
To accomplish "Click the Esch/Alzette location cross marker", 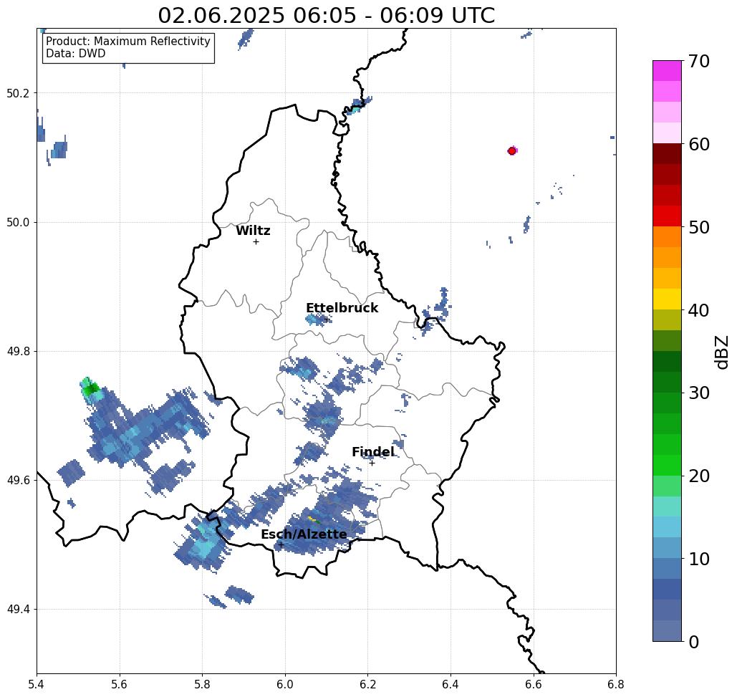I will pos(281,545).
